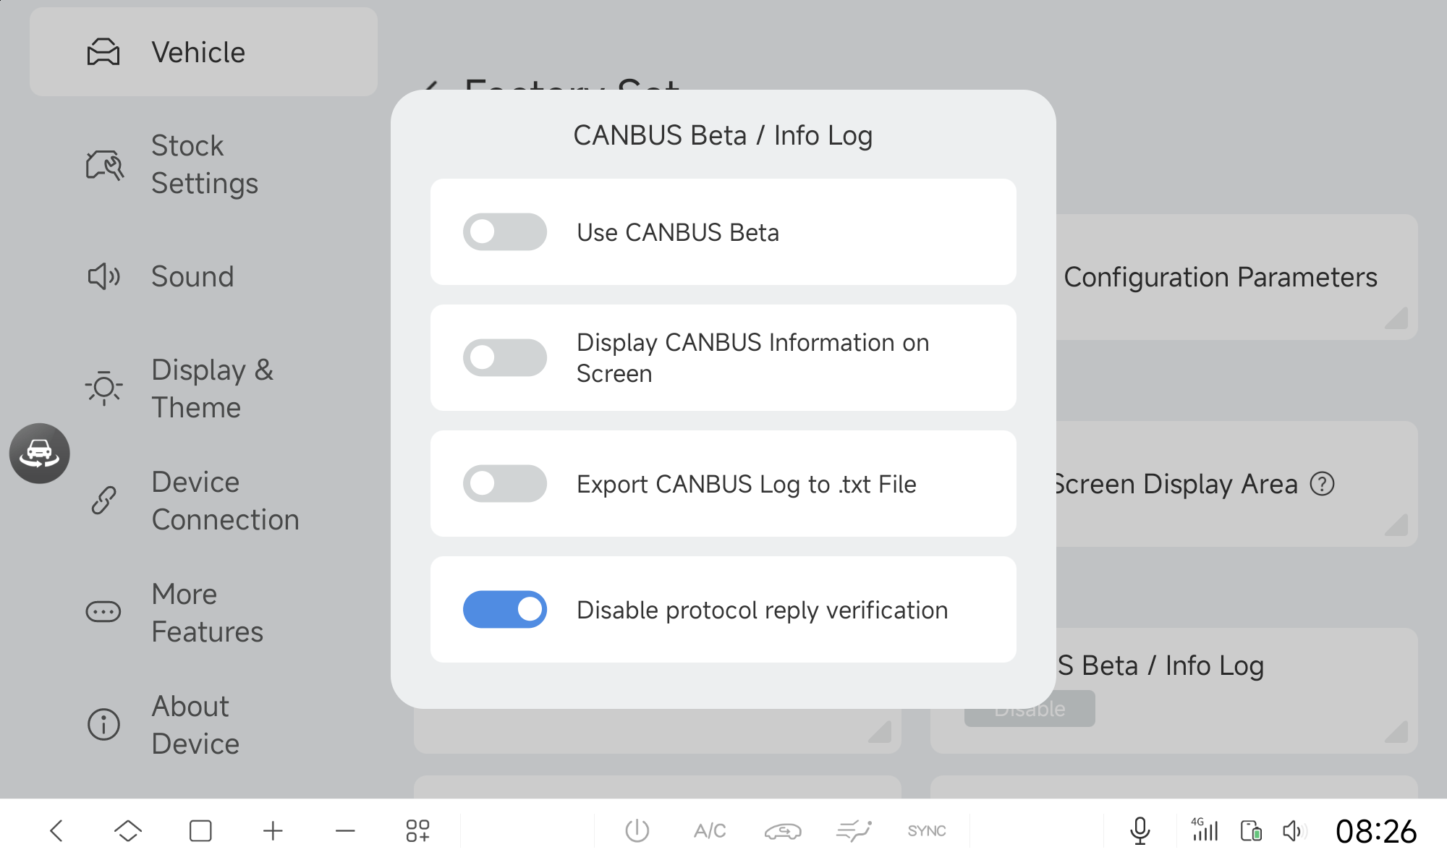
Task: Open recent apps square icon
Action: (x=200, y=830)
